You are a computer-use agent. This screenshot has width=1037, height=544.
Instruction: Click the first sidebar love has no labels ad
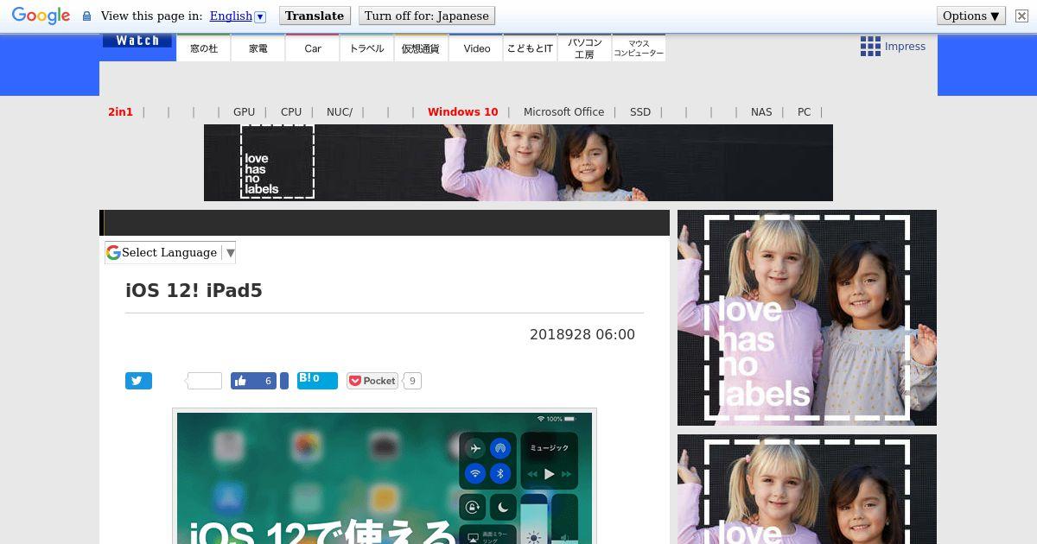click(807, 318)
